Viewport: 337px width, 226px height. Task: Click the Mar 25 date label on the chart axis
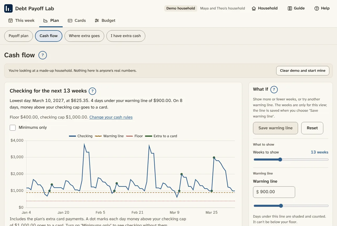pyautogui.click(x=212, y=212)
